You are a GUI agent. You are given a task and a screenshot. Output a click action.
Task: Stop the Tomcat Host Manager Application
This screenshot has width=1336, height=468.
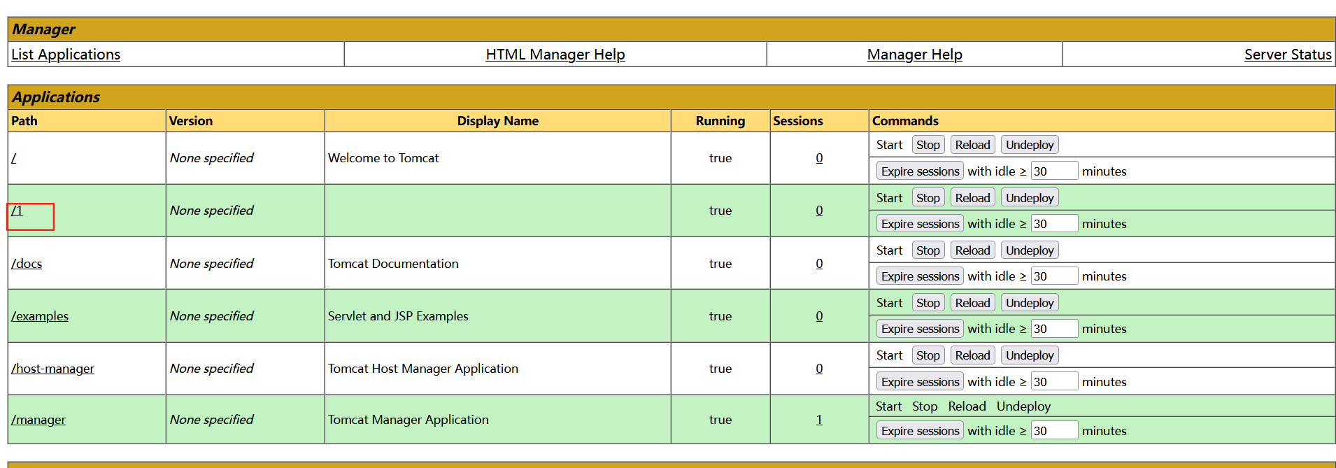928,355
